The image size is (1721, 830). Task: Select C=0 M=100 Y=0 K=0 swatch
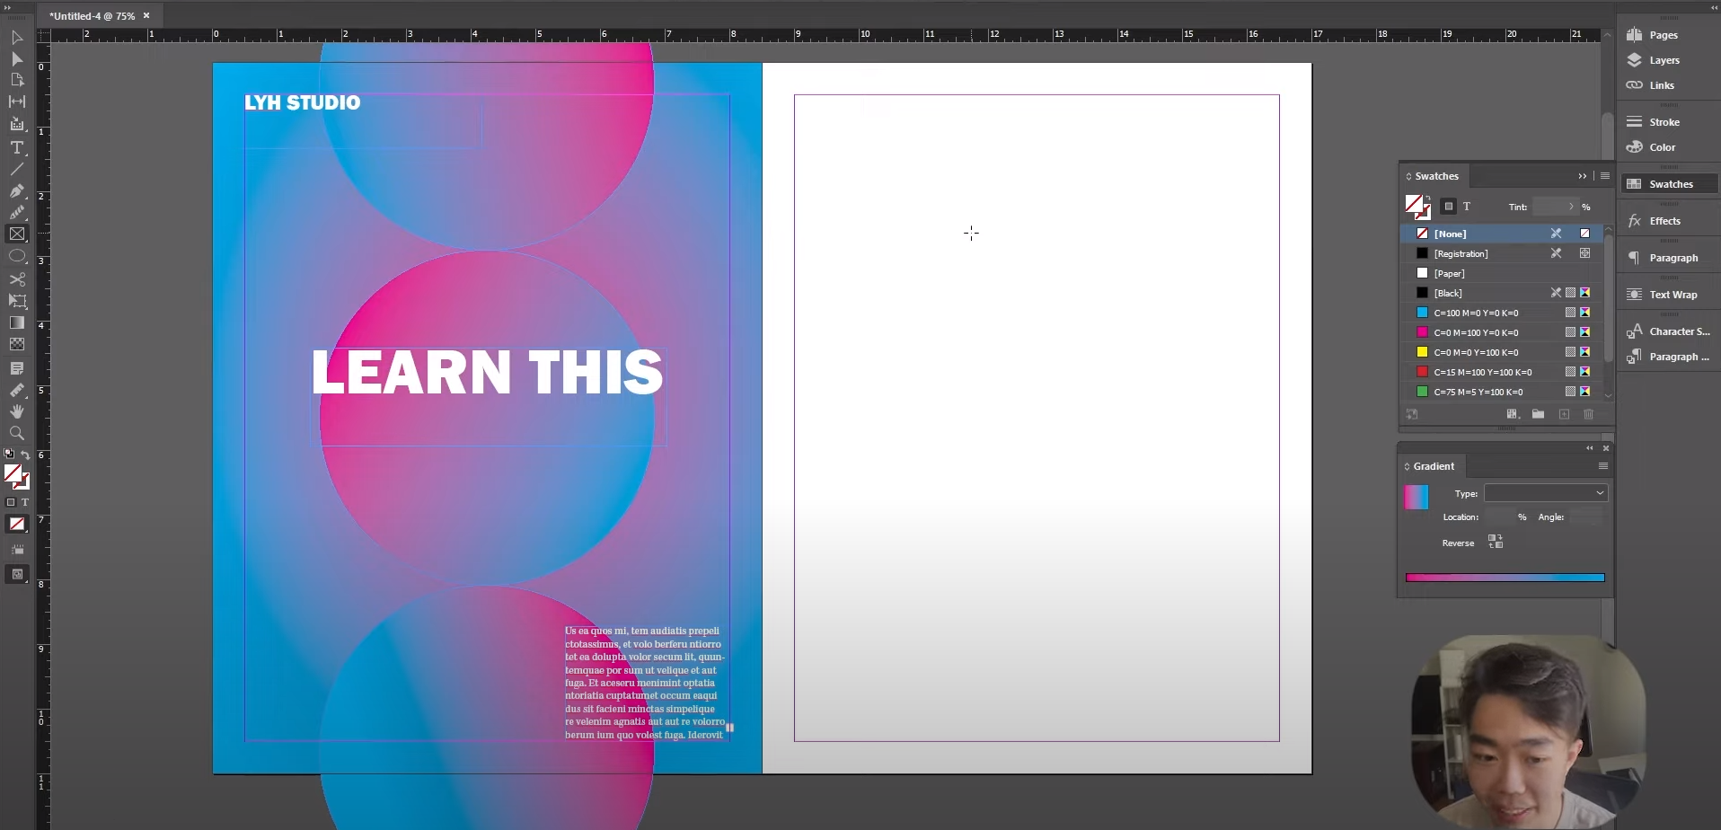coord(1502,332)
